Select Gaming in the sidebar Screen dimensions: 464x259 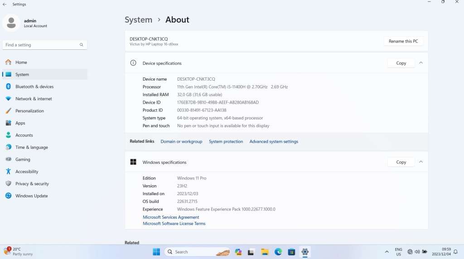point(23,159)
